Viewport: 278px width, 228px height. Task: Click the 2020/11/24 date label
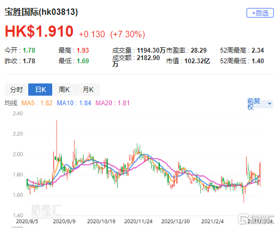[138, 222]
